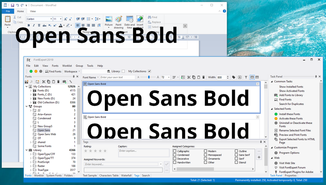Check the Sans Serif category checkbox
This screenshot has height=185, width=326.
click(236, 155)
